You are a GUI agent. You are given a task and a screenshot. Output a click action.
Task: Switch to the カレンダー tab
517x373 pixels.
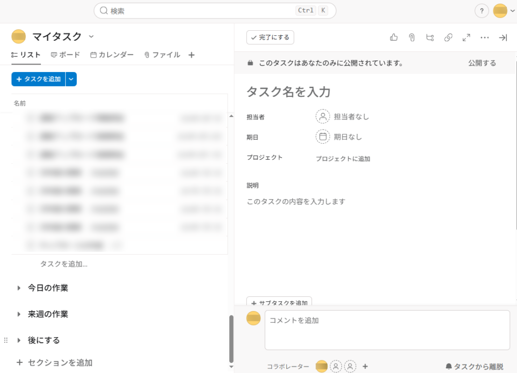[x=112, y=55]
